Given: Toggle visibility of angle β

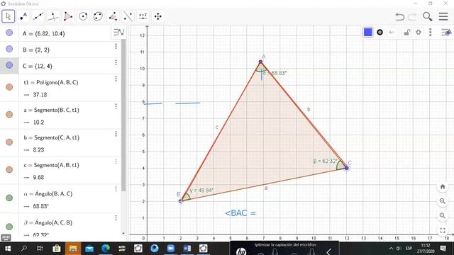Looking at the screenshot, I should click(x=9, y=227).
